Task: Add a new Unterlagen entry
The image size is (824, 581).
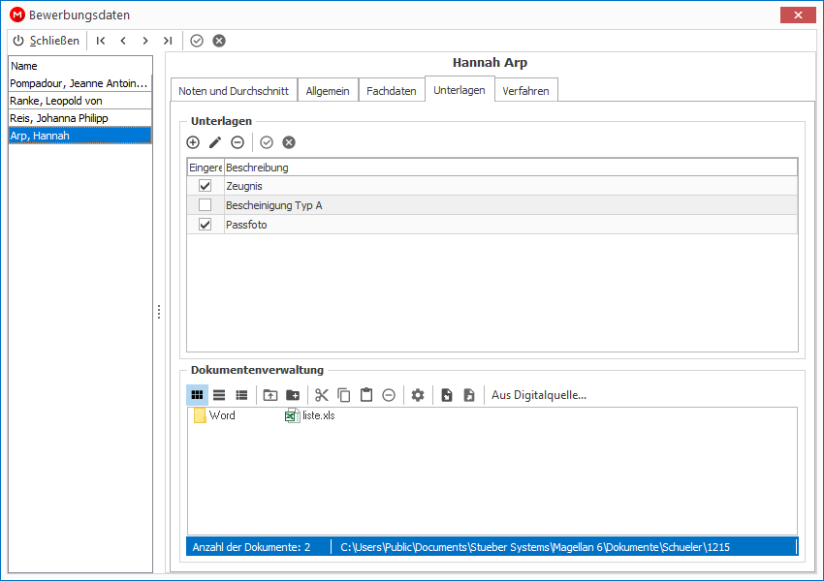Action: coord(193,142)
